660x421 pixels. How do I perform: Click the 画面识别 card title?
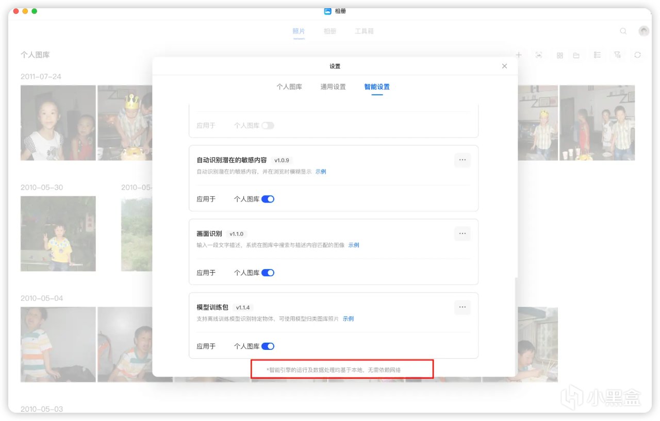tap(209, 234)
